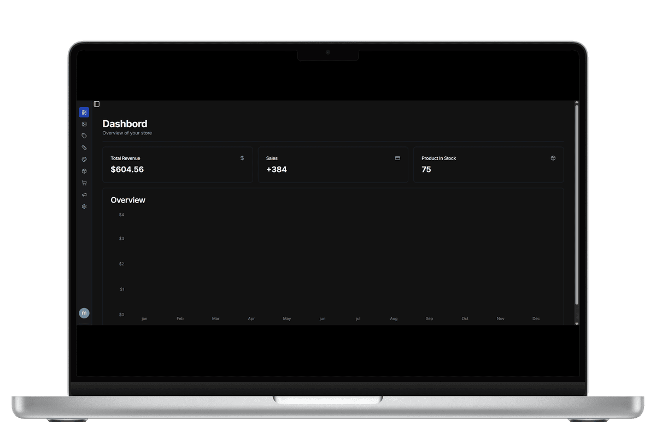The image size is (656, 426).
Task: Toggle the sidebar panel button
Action: (97, 104)
